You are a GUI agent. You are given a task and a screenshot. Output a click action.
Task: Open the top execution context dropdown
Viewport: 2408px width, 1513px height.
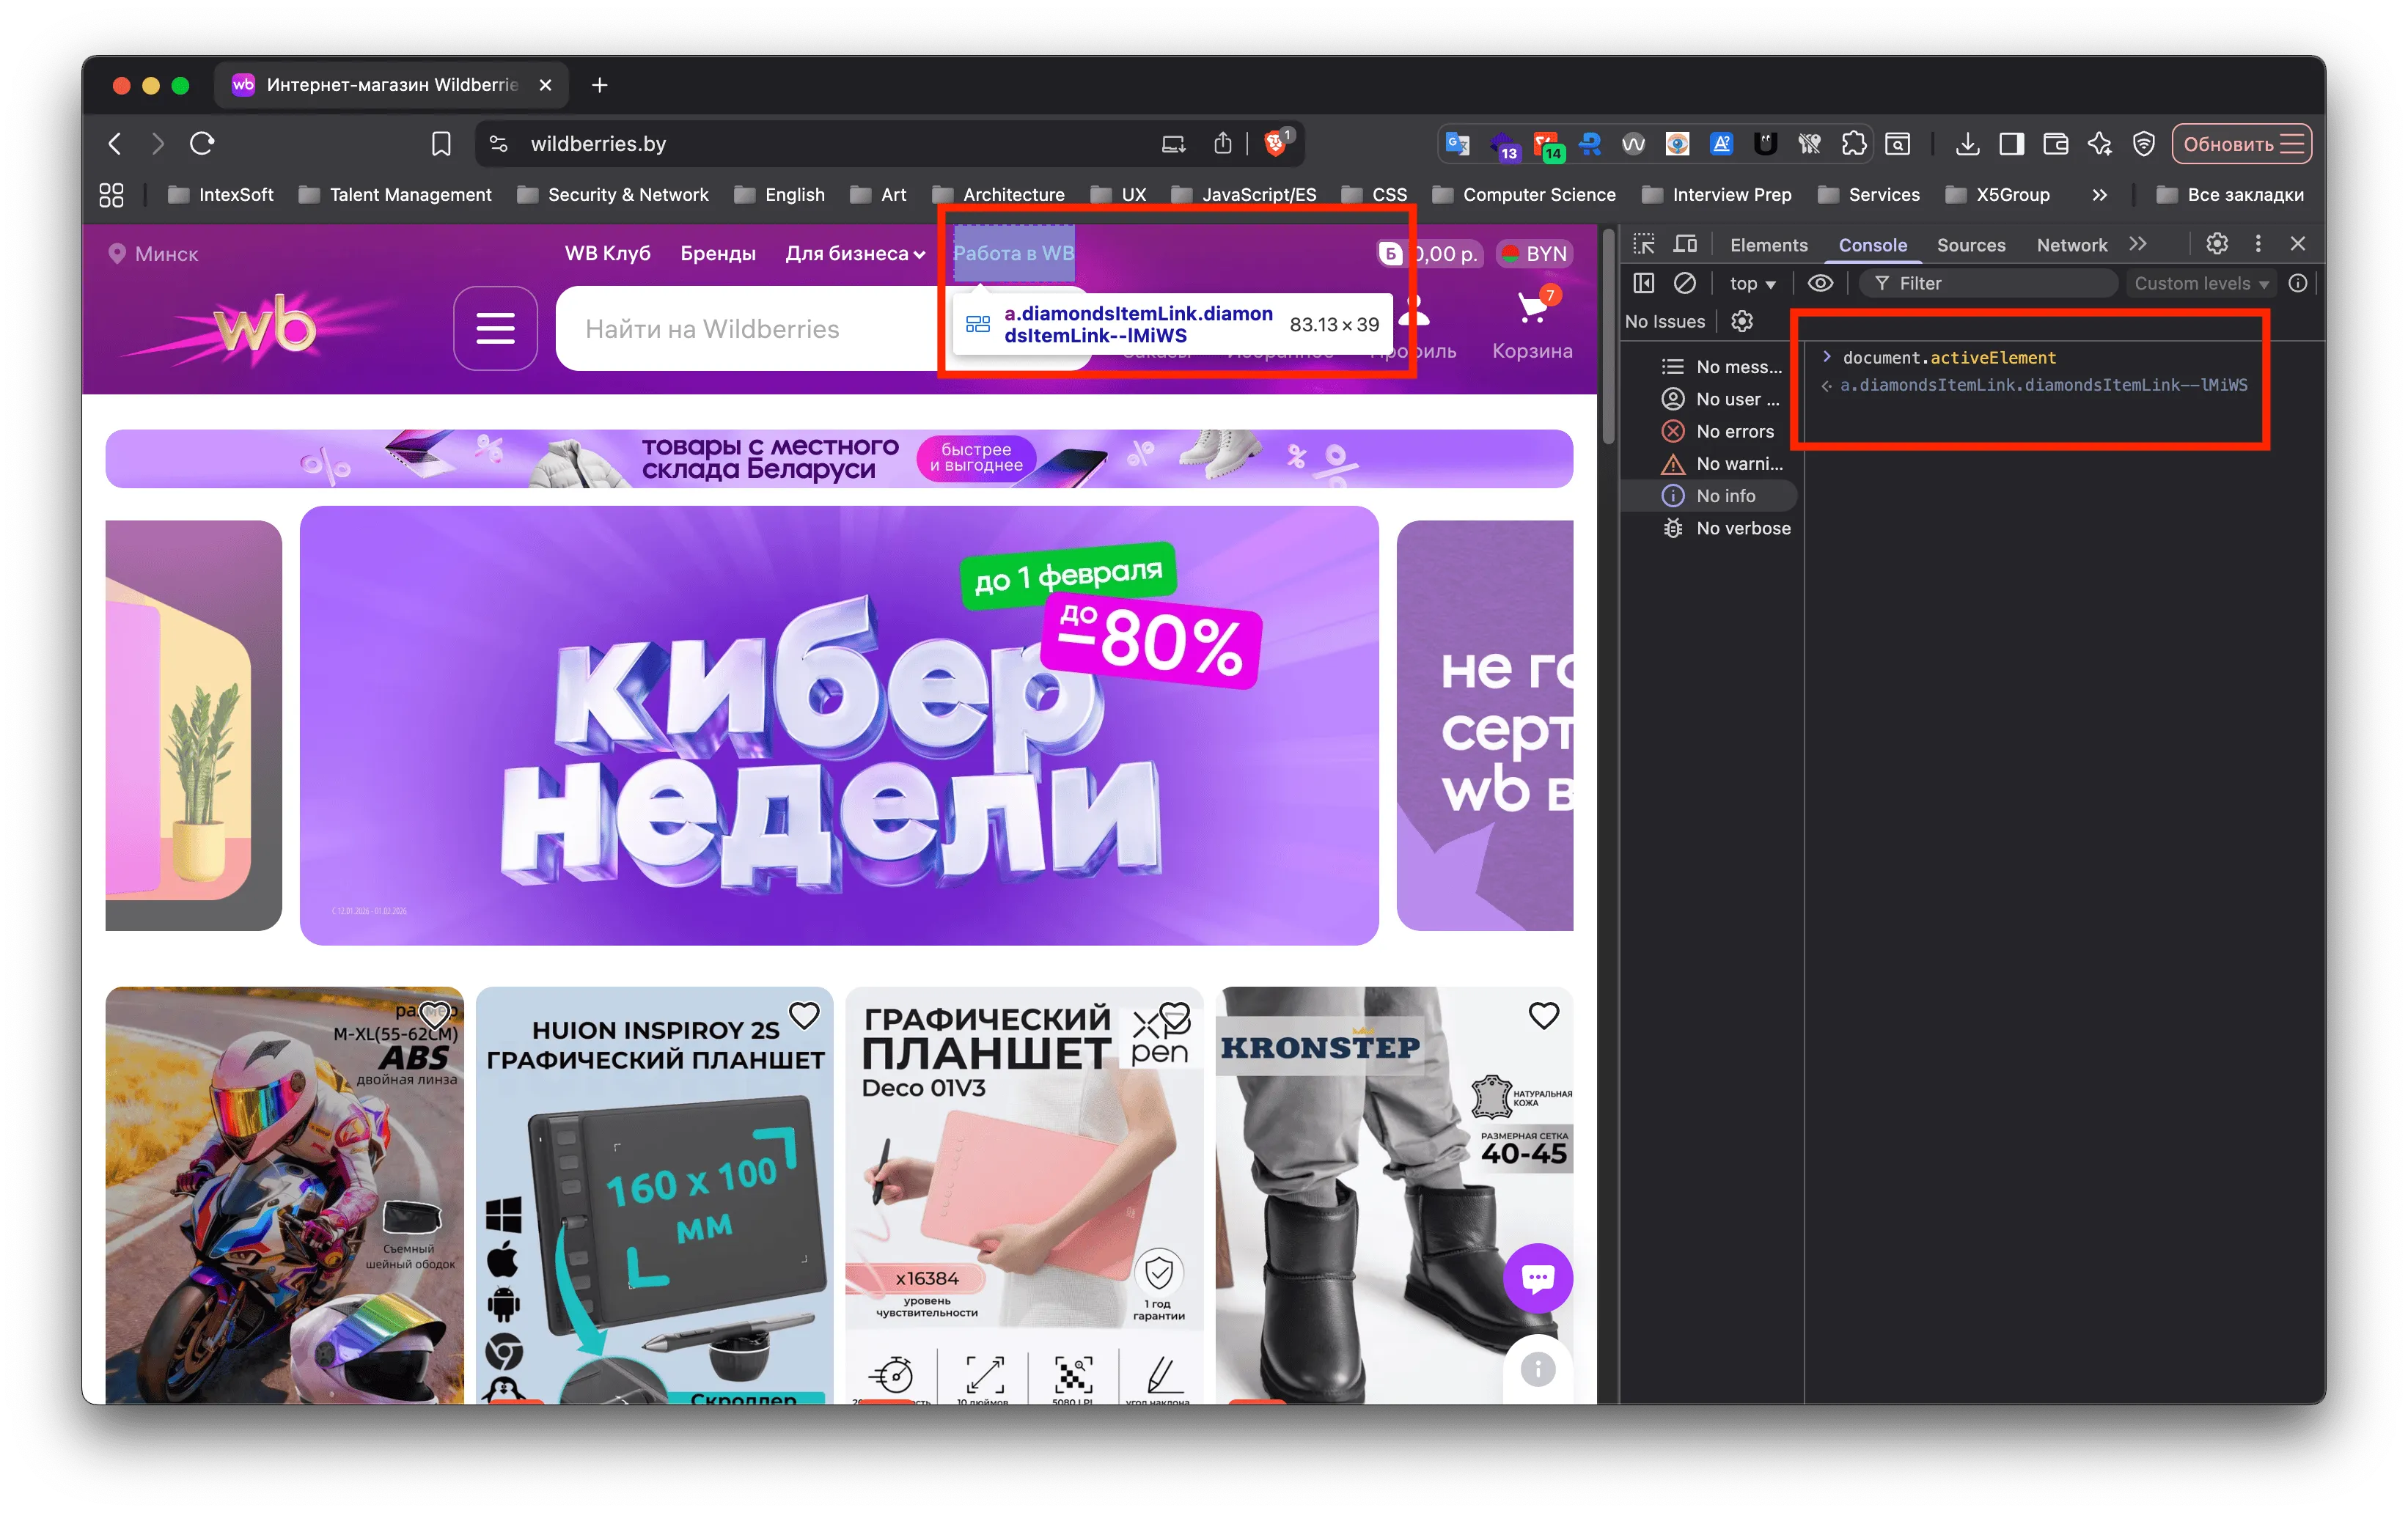tap(1752, 283)
